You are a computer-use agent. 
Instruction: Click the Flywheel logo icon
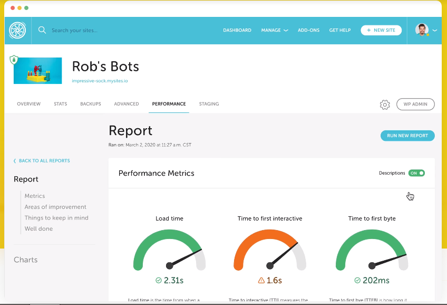(x=17, y=30)
